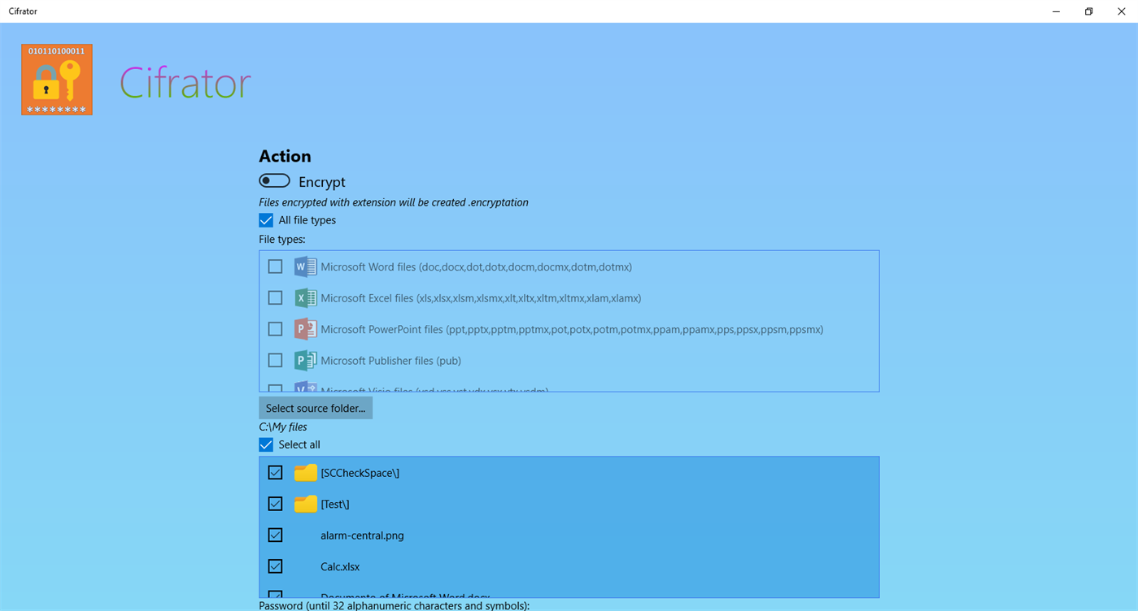Enable the Microsoft Word files checkbox
1138x611 pixels.
tap(275, 266)
